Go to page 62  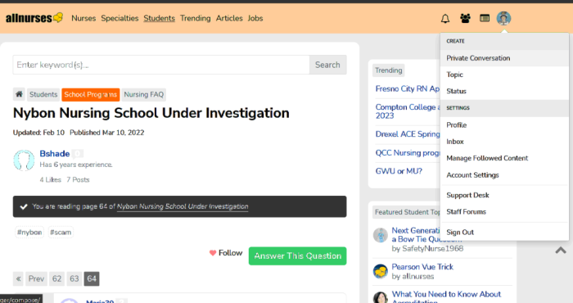coord(56,279)
